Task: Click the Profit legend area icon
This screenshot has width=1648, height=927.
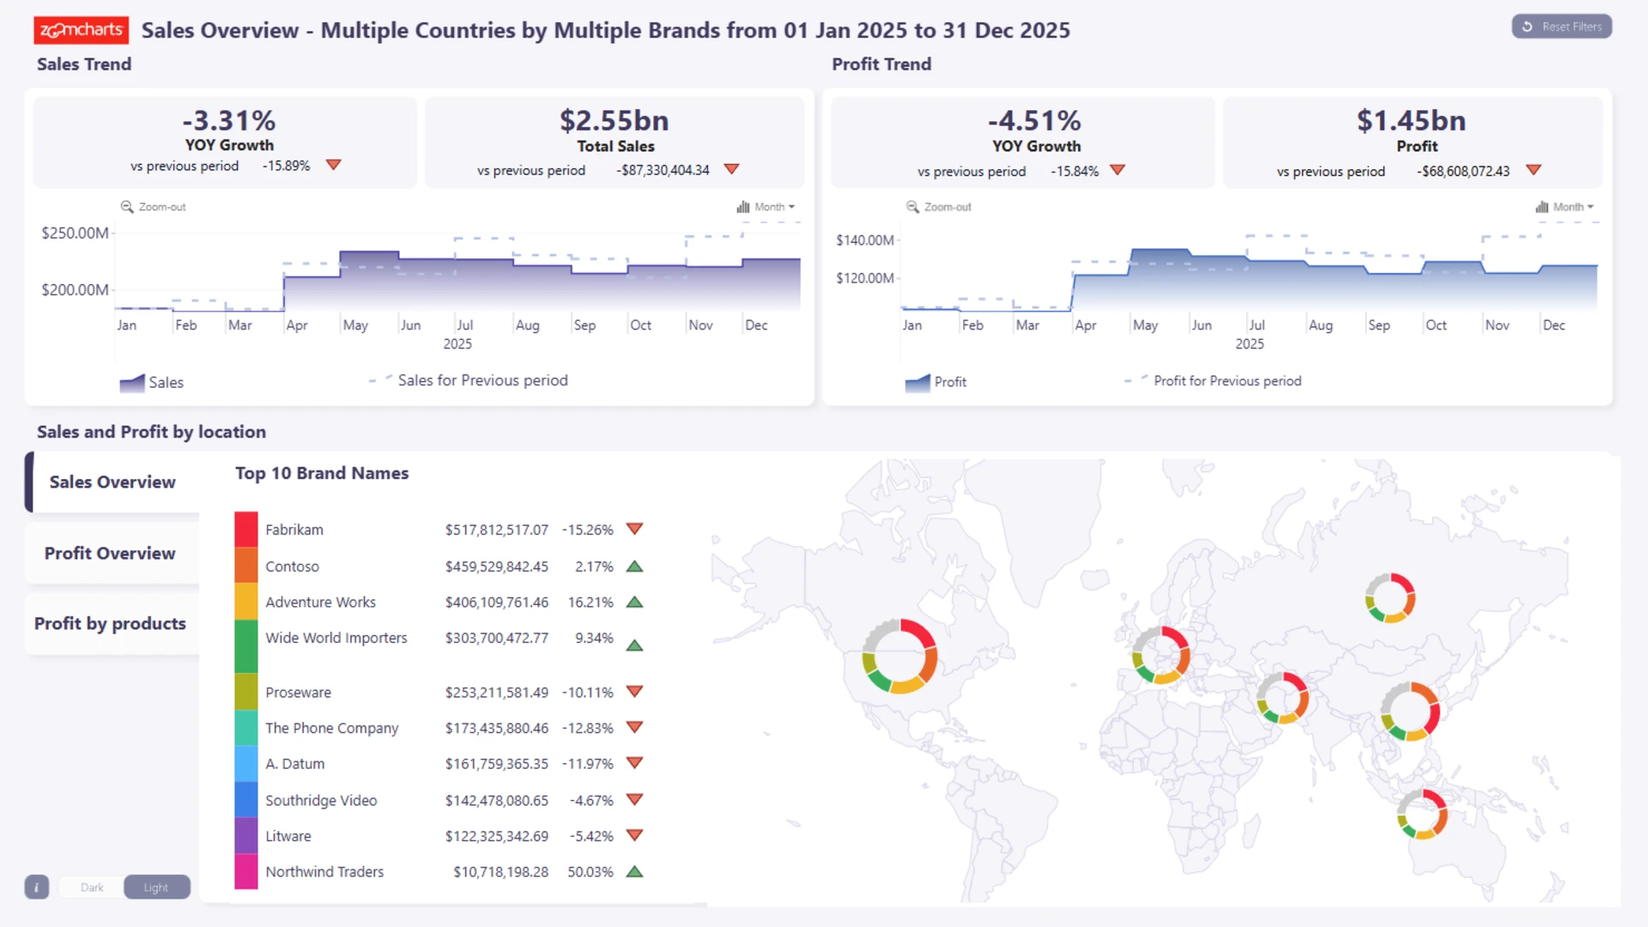Action: [x=918, y=383]
